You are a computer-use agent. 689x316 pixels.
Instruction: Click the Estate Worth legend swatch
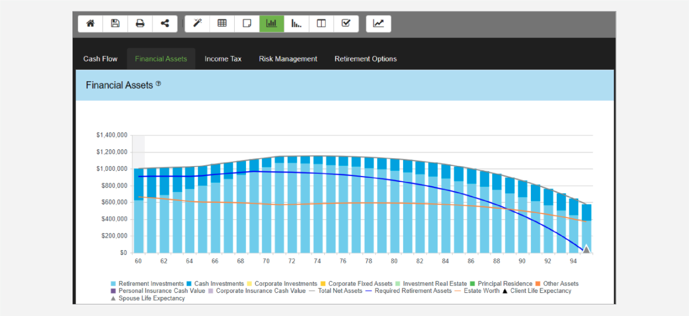pyautogui.click(x=458, y=291)
